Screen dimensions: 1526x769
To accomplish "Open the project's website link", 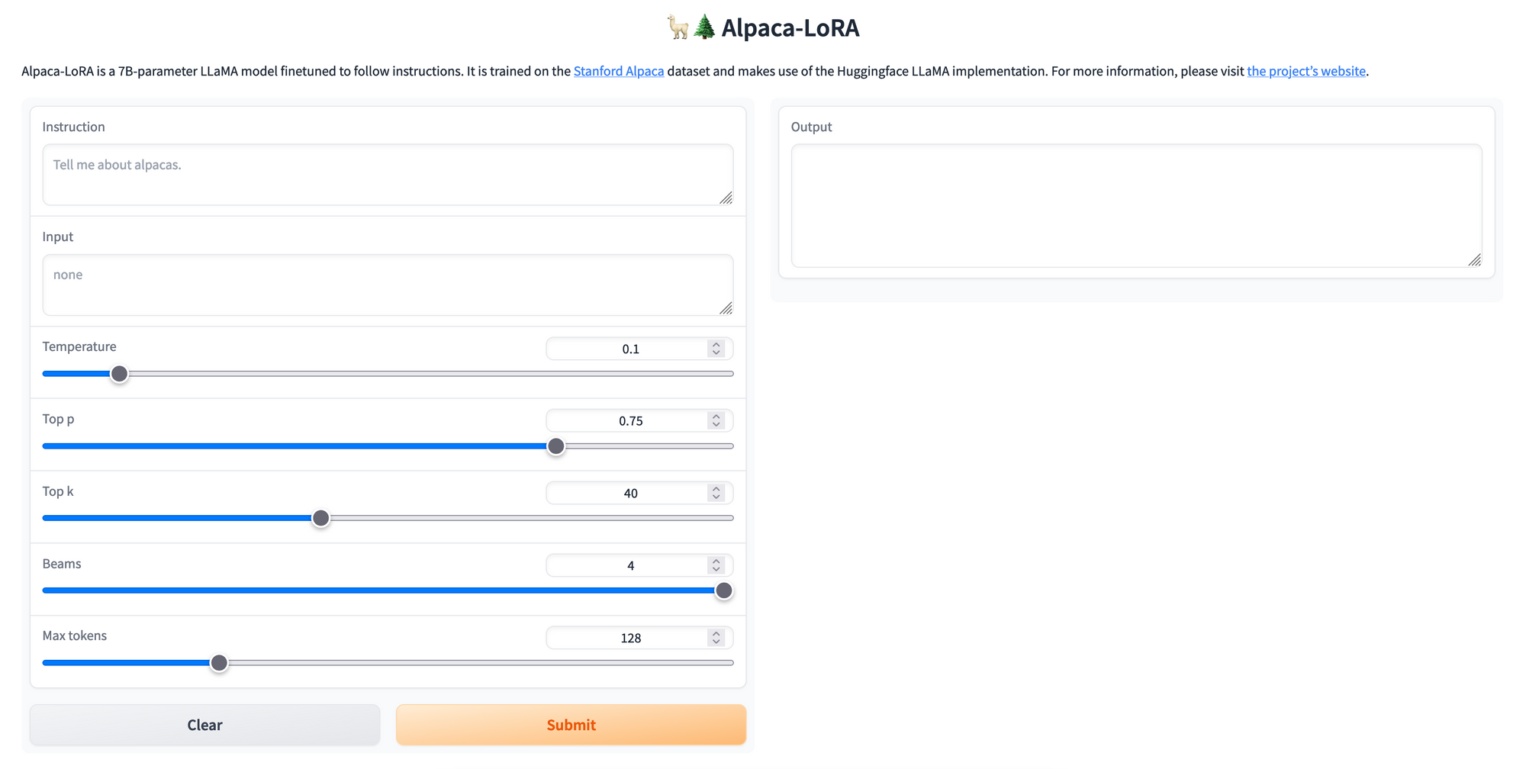I will tap(1306, 71).
